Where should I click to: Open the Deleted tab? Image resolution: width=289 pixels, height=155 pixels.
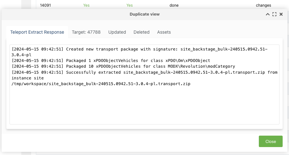[x=141, y=32]
